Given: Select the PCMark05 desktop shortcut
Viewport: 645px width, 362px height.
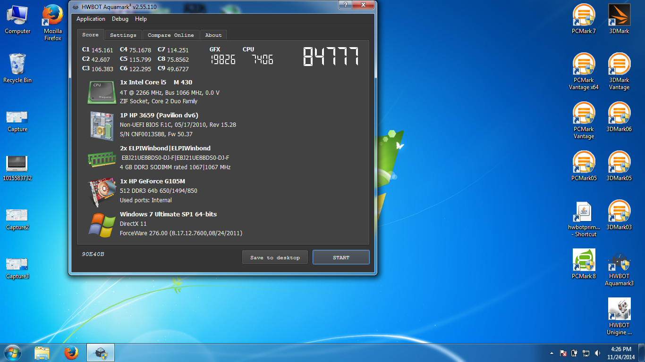Looking at the screenshot, I should coord(584,166).
